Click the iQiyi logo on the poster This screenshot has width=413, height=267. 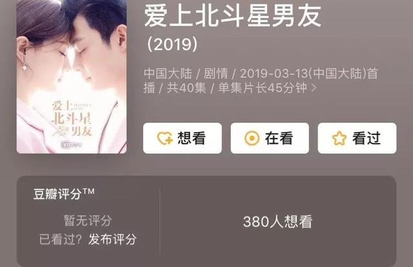tap(72, 144)
